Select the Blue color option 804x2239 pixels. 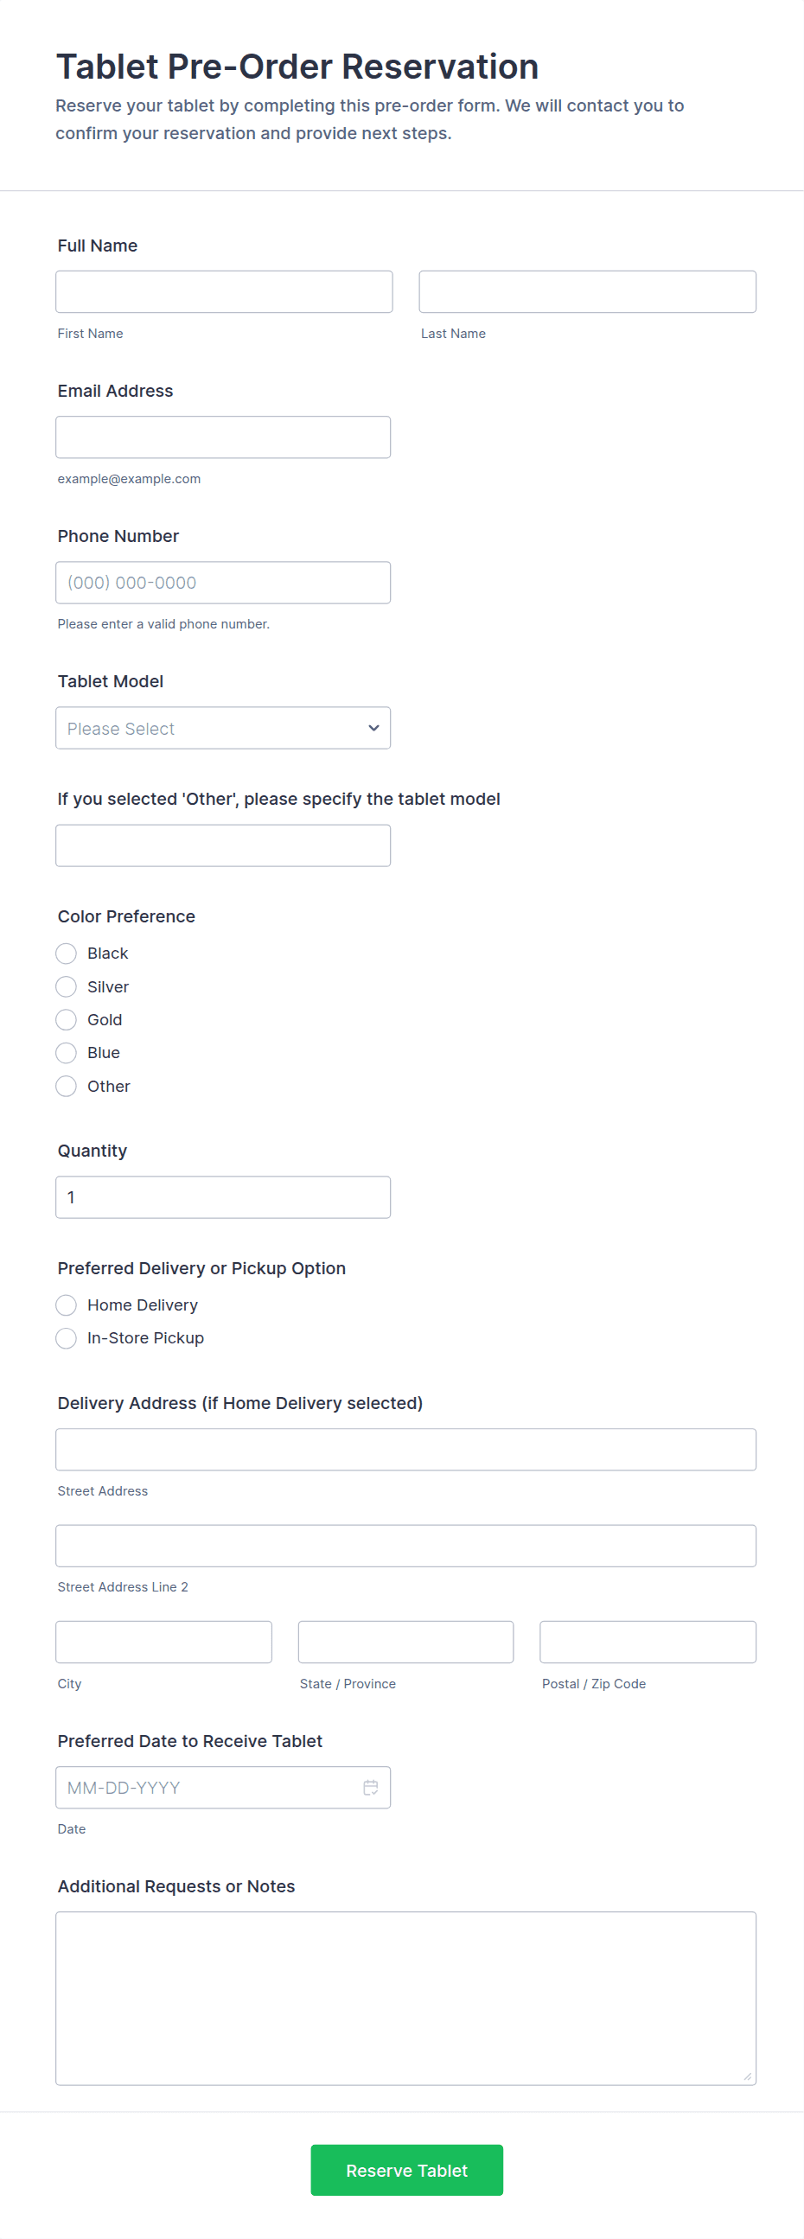pyautogui.click(x=66, y=1053)
